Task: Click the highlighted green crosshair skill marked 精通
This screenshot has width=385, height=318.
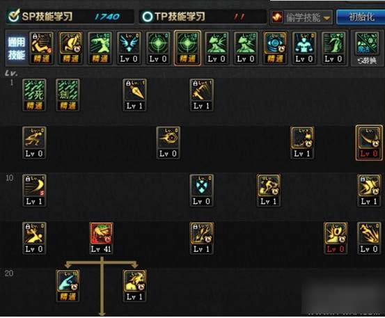Action: point(187,48)
